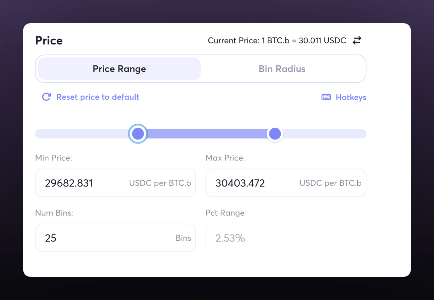This screenshot has height=300, width=434.
Task: Click the 'USDC per BTC.b' suffix in the Max Price field
Action: [x=330, y=183]
